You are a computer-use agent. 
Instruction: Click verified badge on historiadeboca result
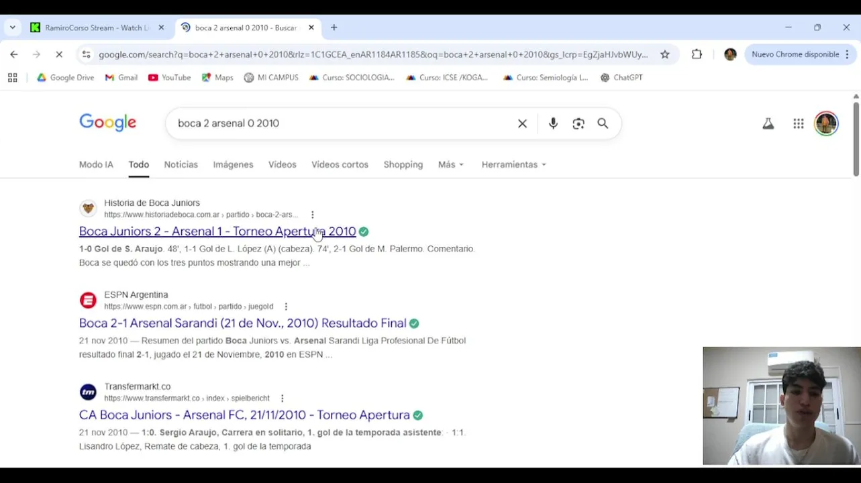point(364,231)
